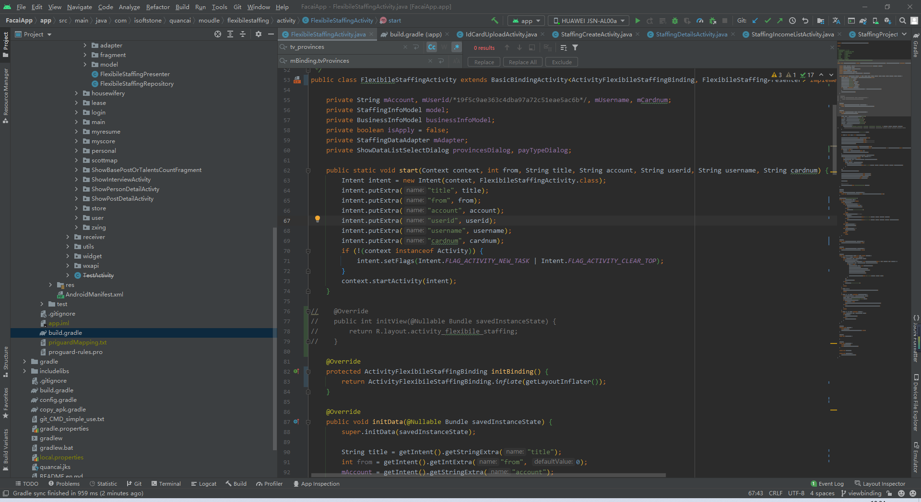Click Git Rollback undo icon
Image resolution: width=921 pixels, height=502 pixels.
[x=805, y=21]
